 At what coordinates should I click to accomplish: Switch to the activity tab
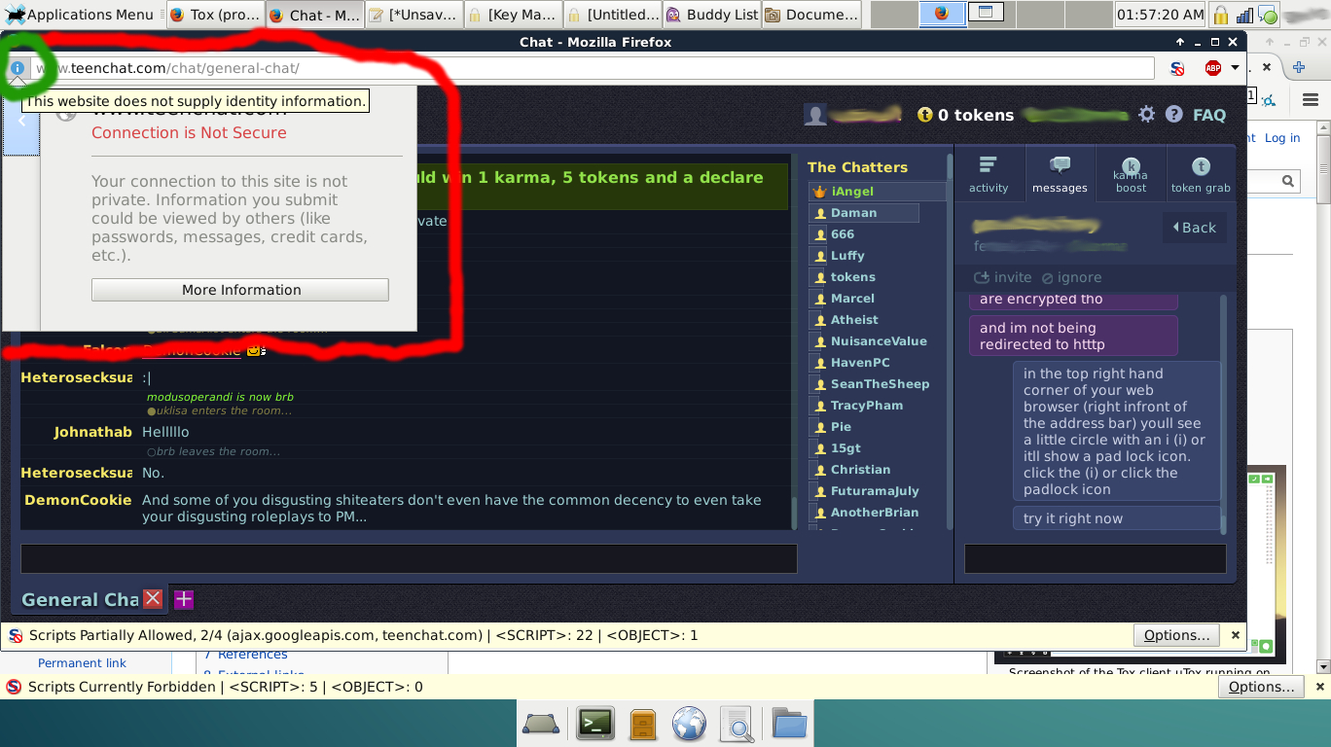pos(989,174)
